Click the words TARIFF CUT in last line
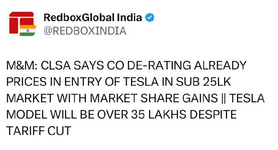The image size is (278, 150). pyautogui.click(x=39, y=131)
